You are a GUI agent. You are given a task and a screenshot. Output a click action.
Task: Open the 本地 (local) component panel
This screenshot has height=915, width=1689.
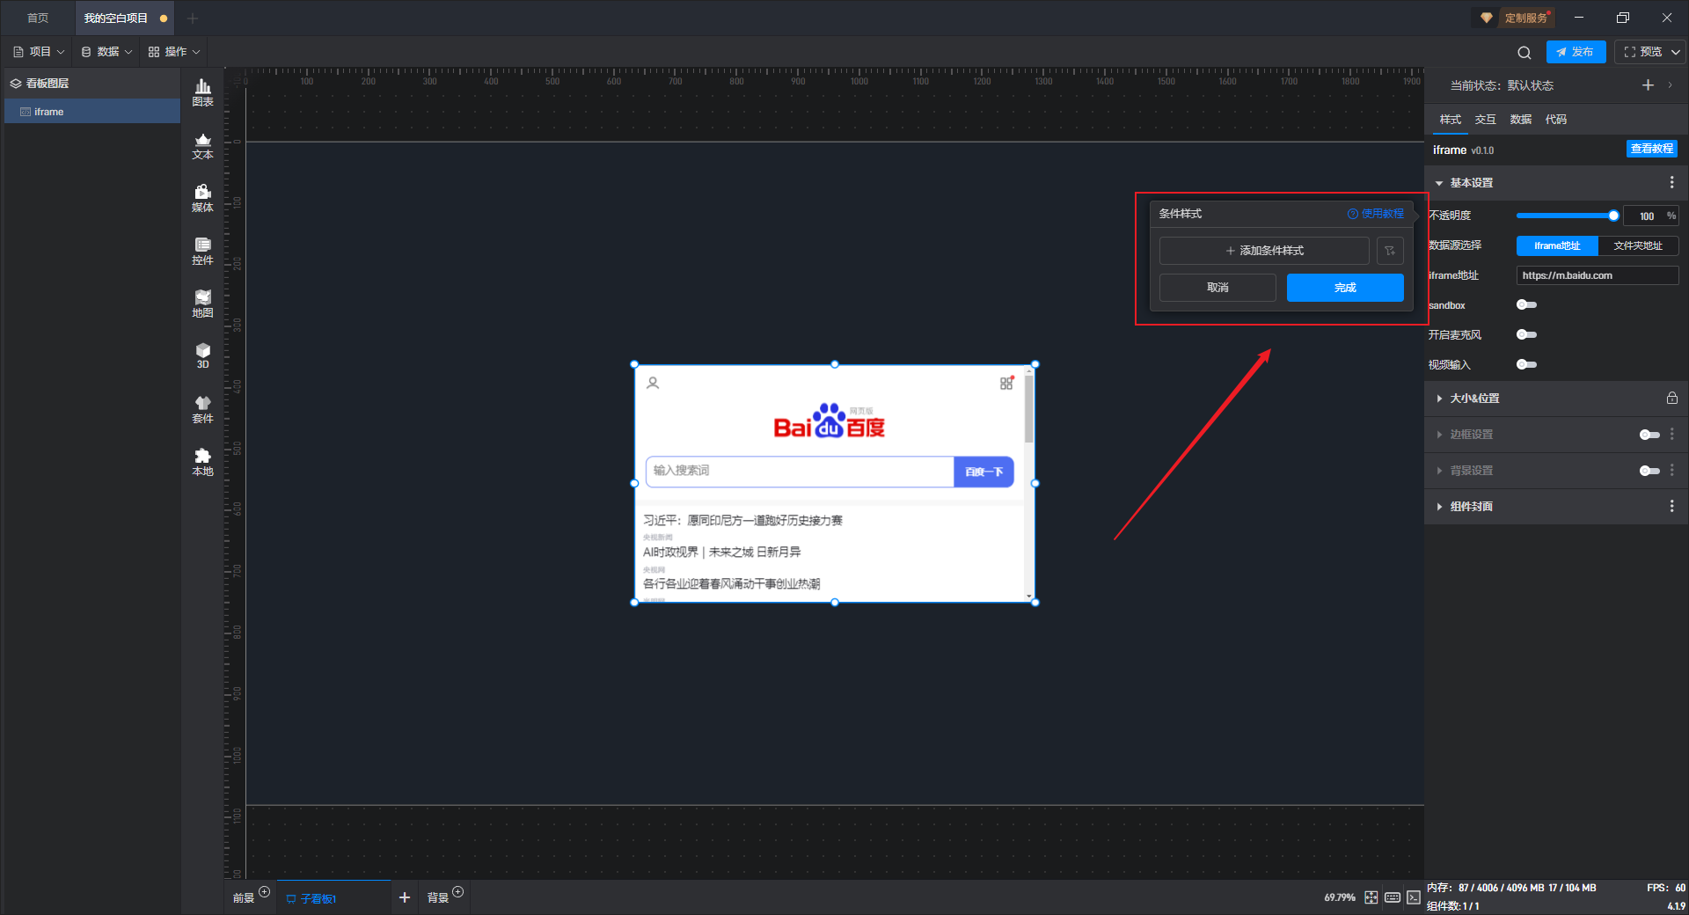202,462
